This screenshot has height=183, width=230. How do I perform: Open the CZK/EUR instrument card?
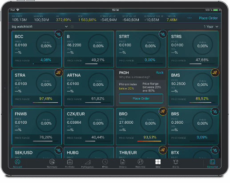tap(89, 126)
